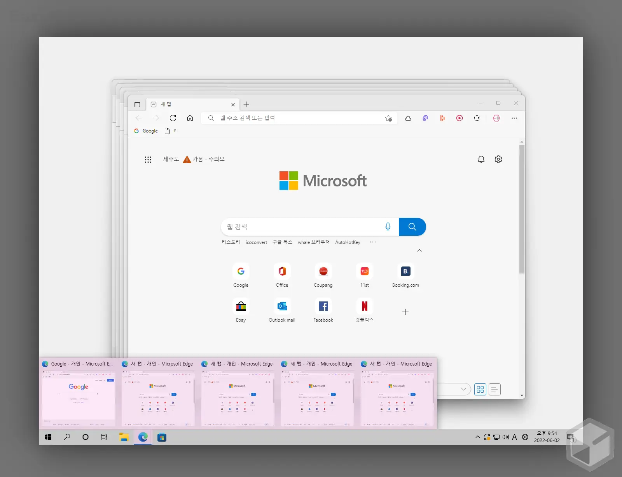622x477 pixels.
Task: Open the tab actions menu icon
Action: point(137,104)
